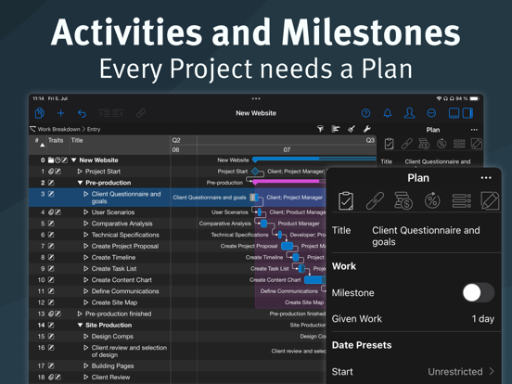Click the New Website document title
The image size is (512, 384).
(x=256, y=113)
